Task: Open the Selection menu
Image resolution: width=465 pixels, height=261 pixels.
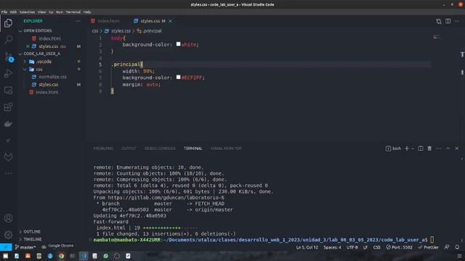Action: click(27, 12)
